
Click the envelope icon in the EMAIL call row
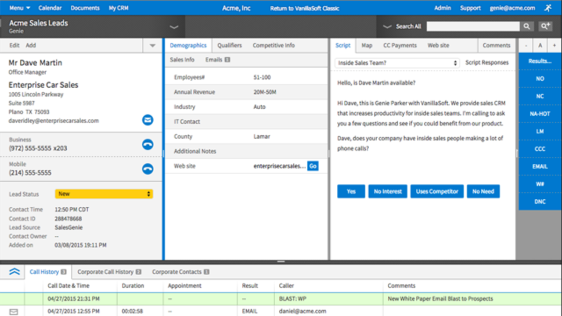click(x=14, y=312)
